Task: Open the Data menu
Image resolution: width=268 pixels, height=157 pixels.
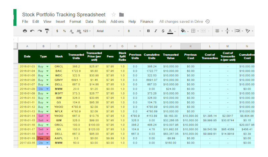Action: (89, 21)
